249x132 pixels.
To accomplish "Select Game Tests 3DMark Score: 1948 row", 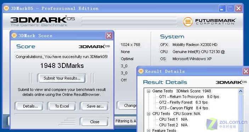I will tap(182, 91).
